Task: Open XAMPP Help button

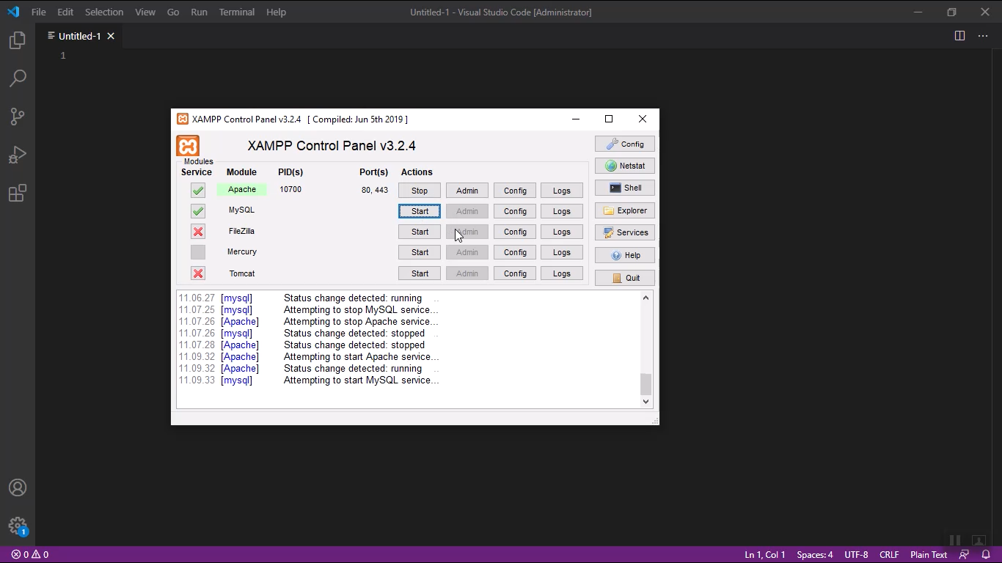Action: coord(625,255)
